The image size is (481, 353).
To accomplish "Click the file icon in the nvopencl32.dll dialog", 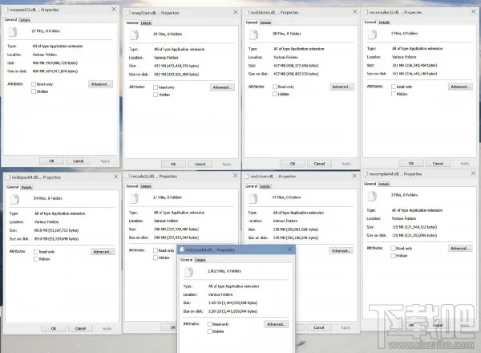I will tap(13, 32).
